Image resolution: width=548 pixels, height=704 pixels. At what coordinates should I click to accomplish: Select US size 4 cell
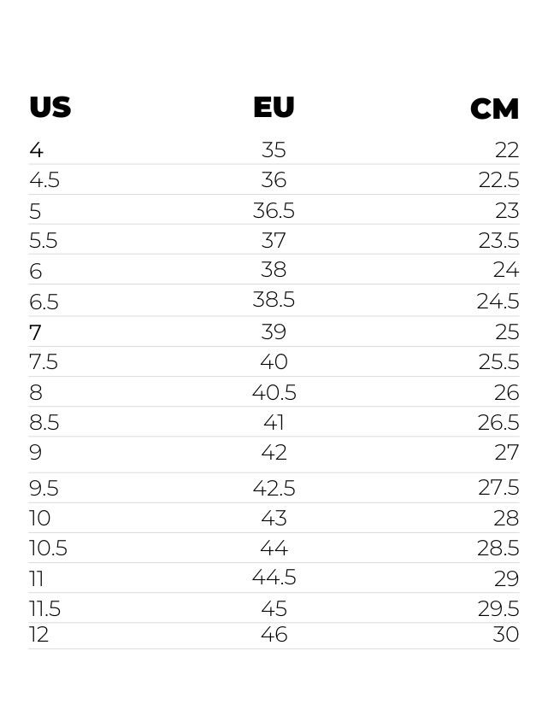[37, 150]
